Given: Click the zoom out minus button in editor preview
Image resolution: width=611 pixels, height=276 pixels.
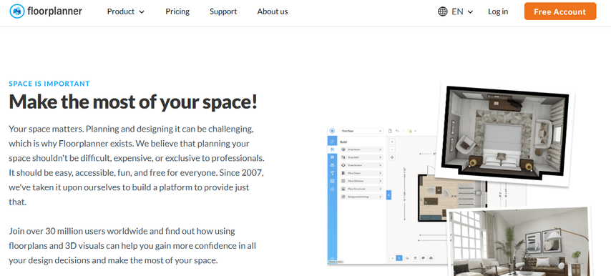Looking at the screenshot, I should click(392, 149).
